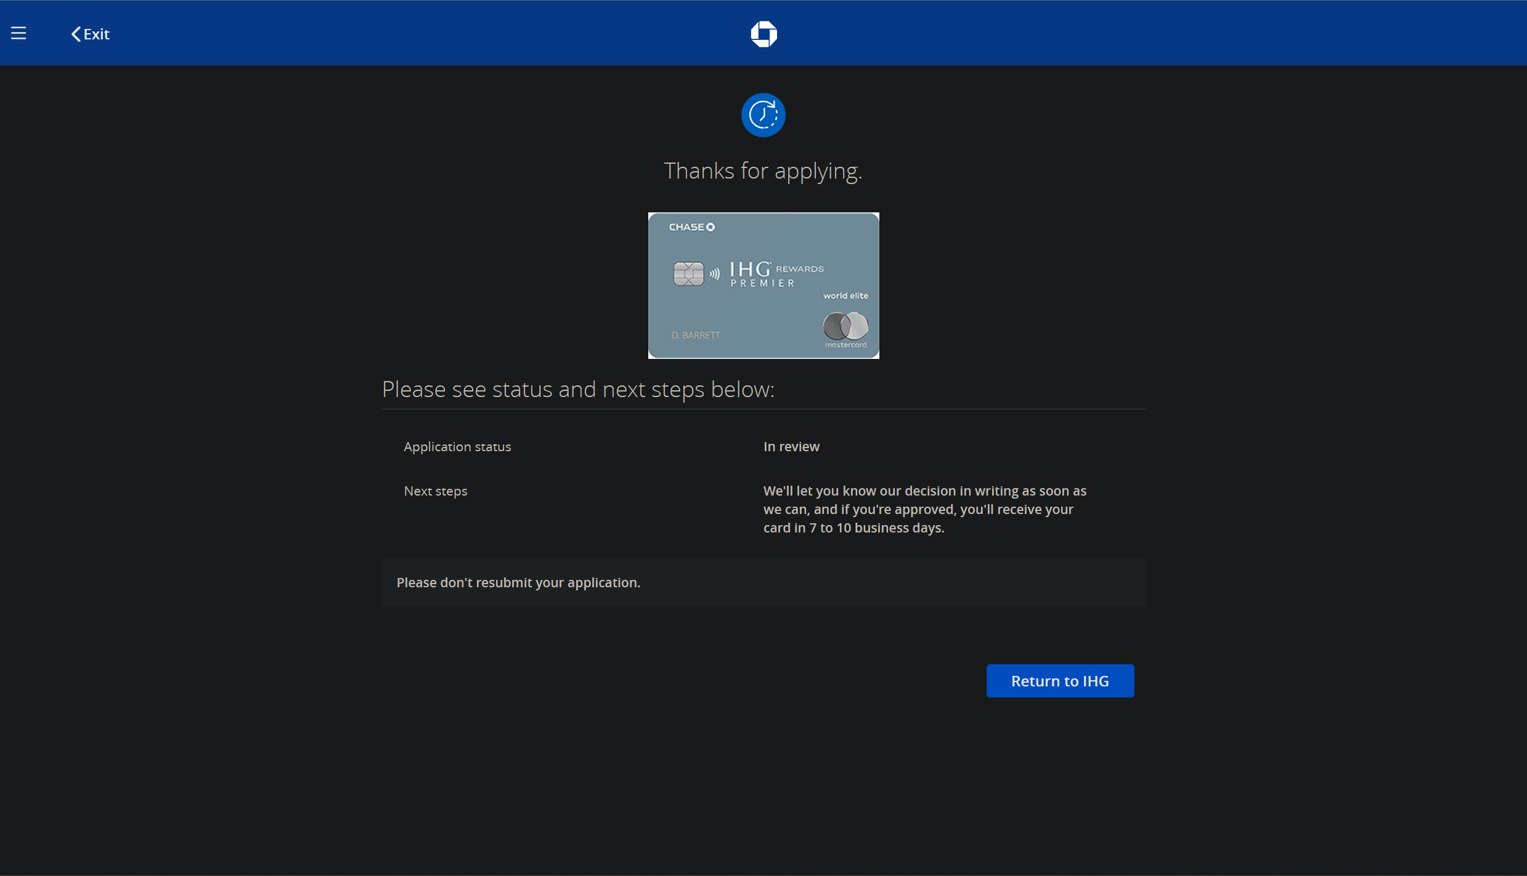The width and height of the screenshot is (1527, 876).
Task: Click the Exit back link
Action: coord(91,34)
